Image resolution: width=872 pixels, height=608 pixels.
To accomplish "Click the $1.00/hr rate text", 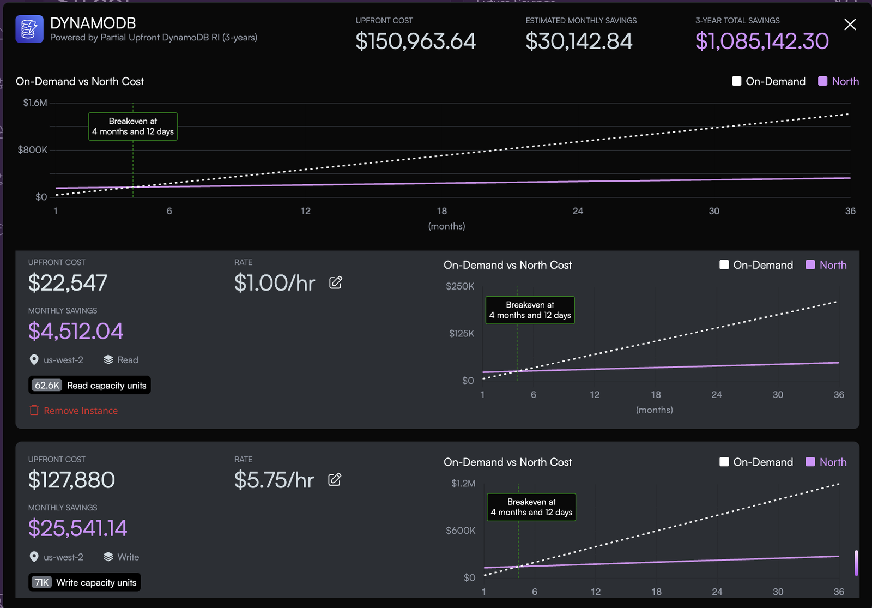I will pos(275,283).
